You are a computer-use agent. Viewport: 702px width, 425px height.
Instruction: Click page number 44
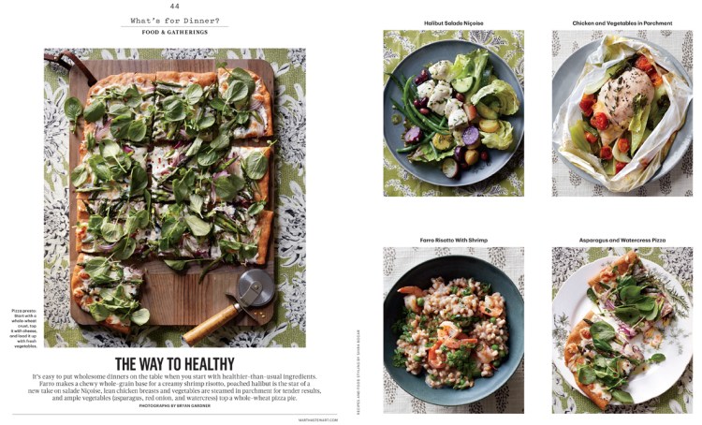175,6
